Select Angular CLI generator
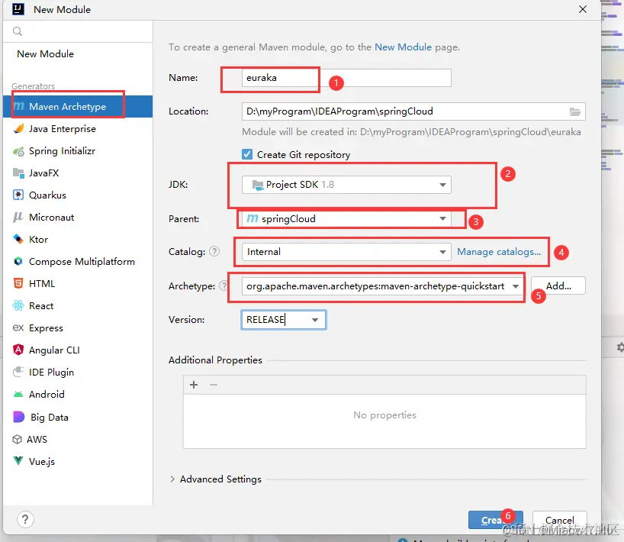Image resolution: width=624 pixels, height=542 pixels. [78, 350]
